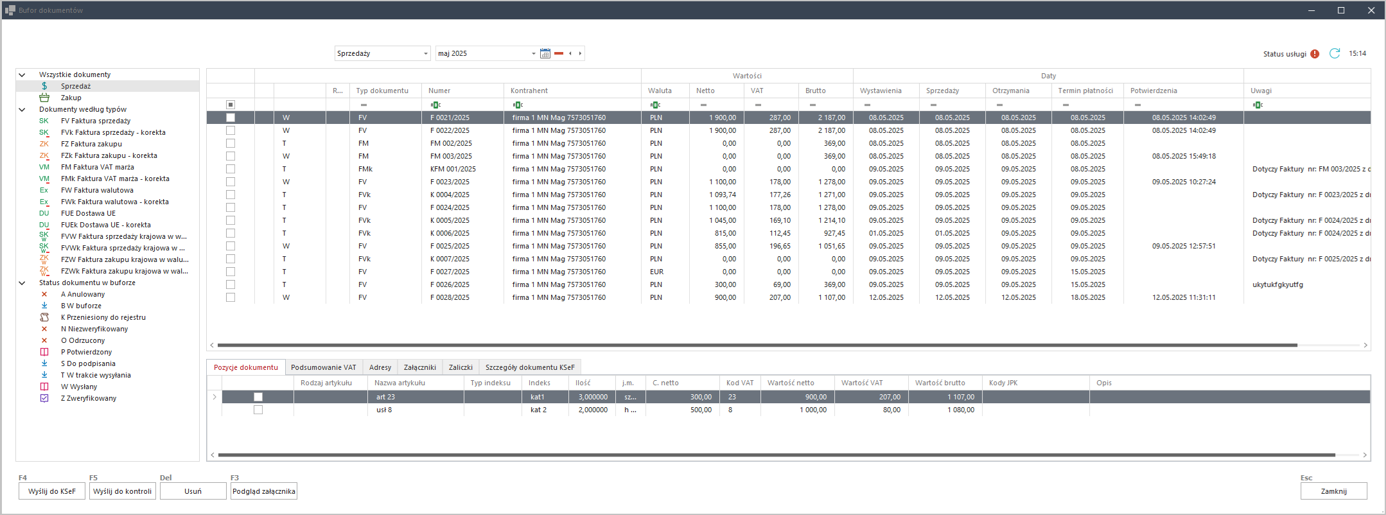Click filter icon under Waluta column
Image resolution: width=1386 pixels, height=515 pixels.
tap(655, 105)
